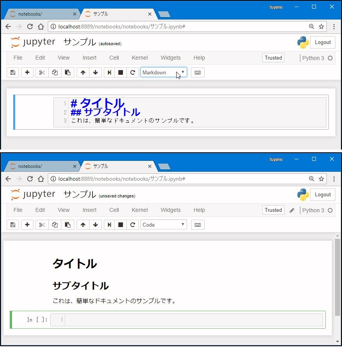Click into the empty In [ ] code cell
Image resolution: width=342 pixels, height=347 pixels.
(x=193, y=320)
